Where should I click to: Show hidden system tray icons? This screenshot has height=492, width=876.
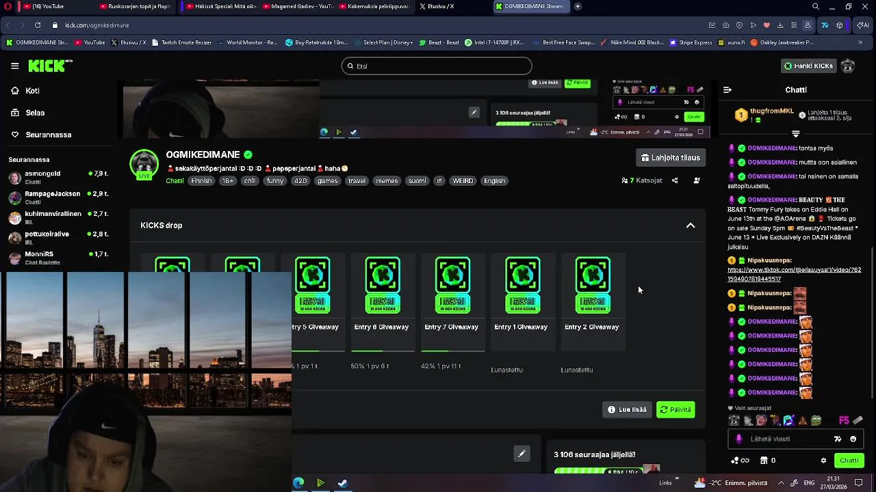[x=781, y=483]
